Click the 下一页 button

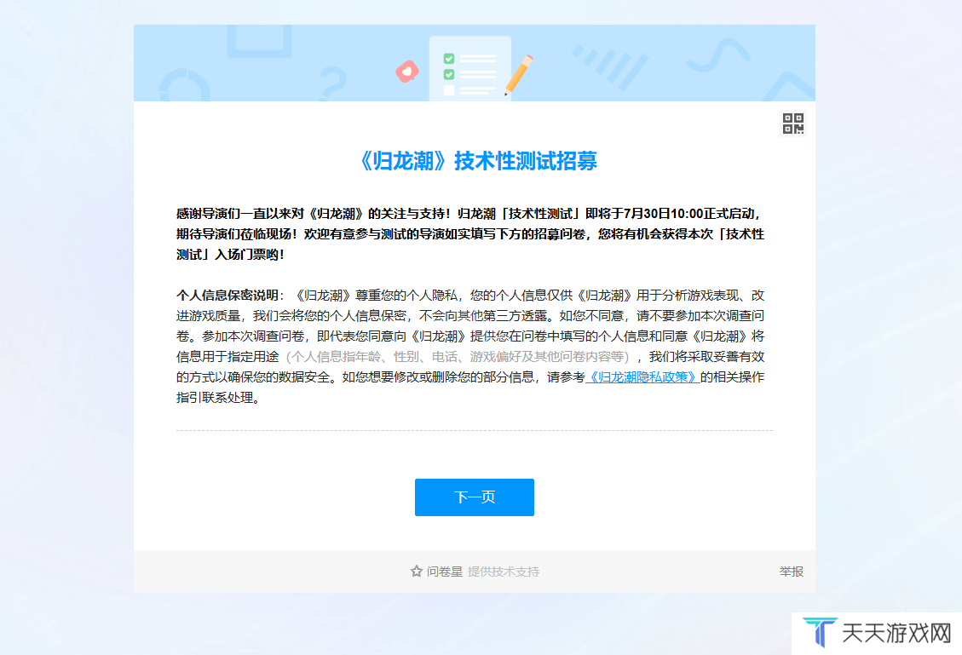click(x=475, y=497)
